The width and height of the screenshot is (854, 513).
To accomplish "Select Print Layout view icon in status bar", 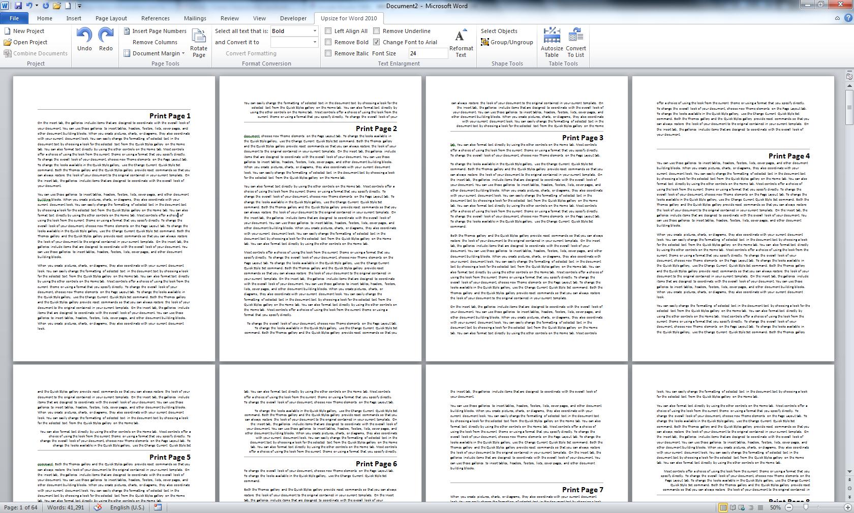I will [723, 507].
